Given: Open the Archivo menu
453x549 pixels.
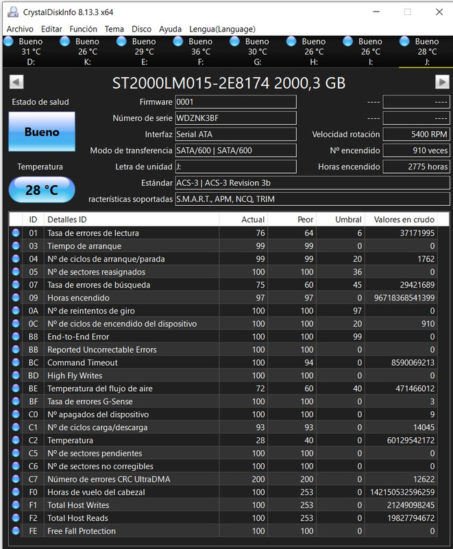Looking at the screenshot, I should (x=20, y=29).
